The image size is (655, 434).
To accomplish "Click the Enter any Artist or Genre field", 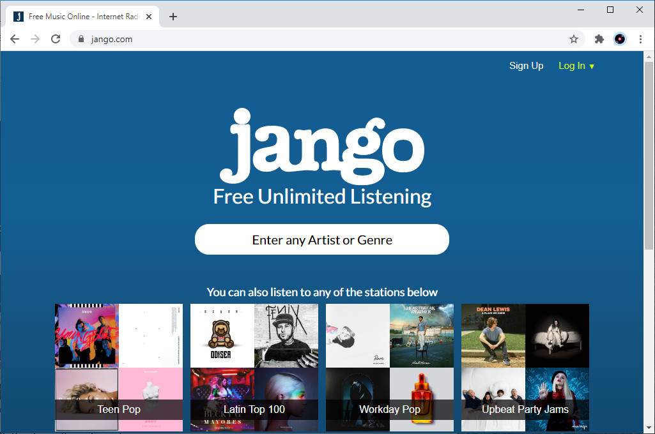I will (321, 239).
